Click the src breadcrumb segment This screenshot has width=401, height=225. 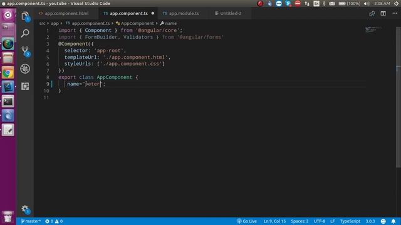[42, 23]
